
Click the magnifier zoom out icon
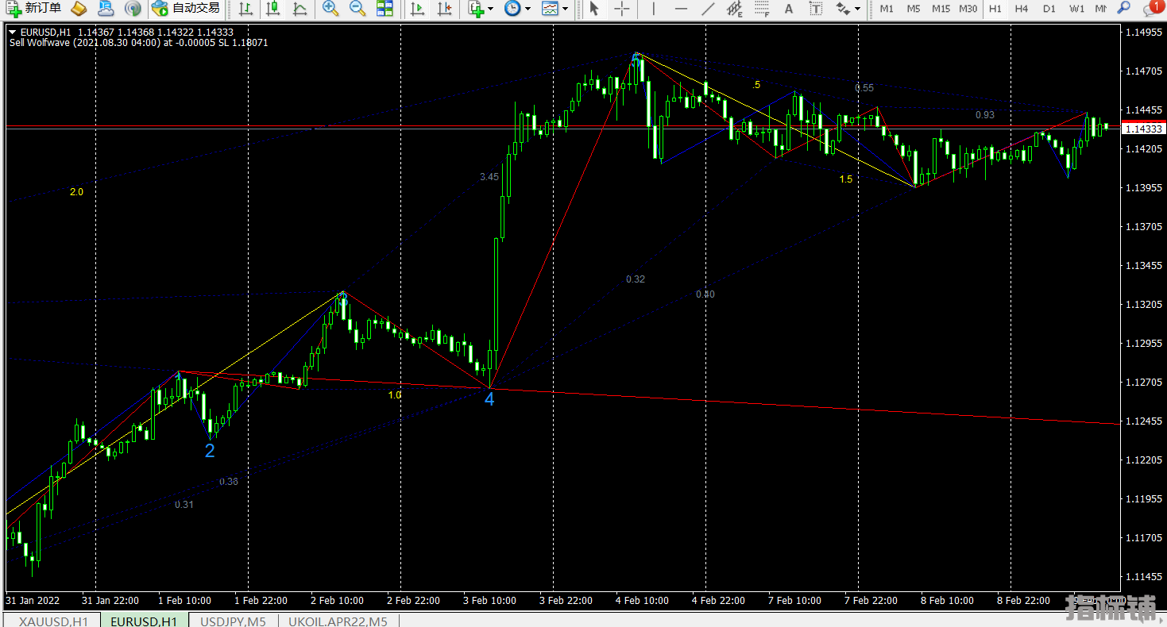[x=357, y=9]
